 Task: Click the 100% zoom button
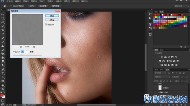pyautogui.click(x=32, y=6)
